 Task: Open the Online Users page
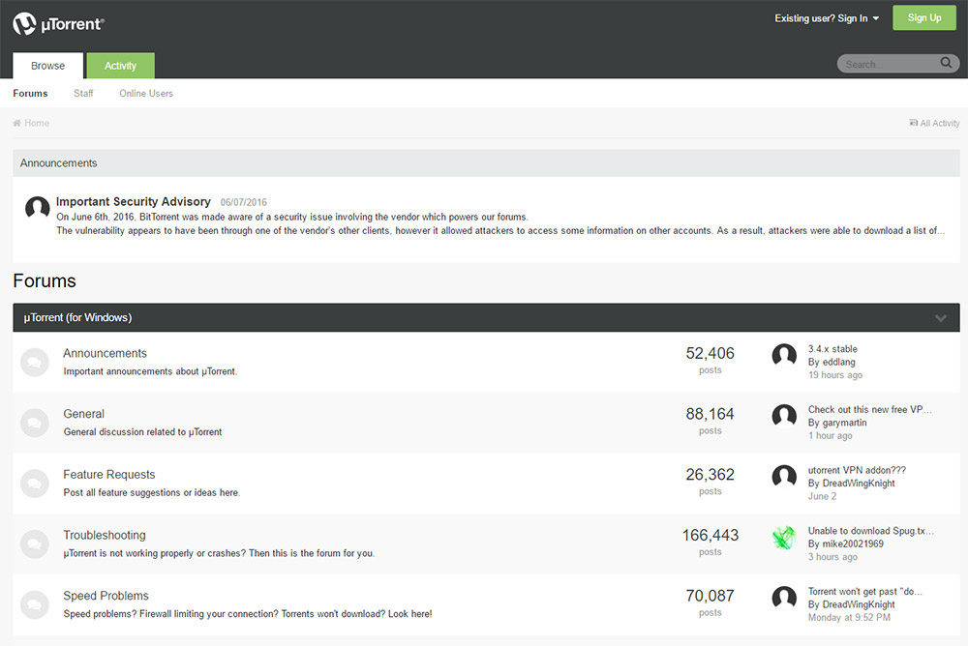coord(146,94)
